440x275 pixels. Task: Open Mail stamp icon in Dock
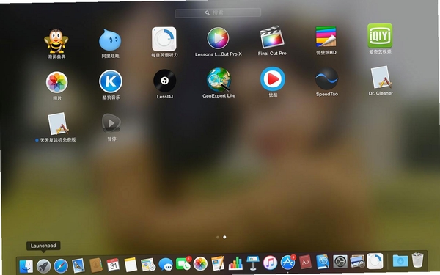pyautogui.click(x=78, y=265)
